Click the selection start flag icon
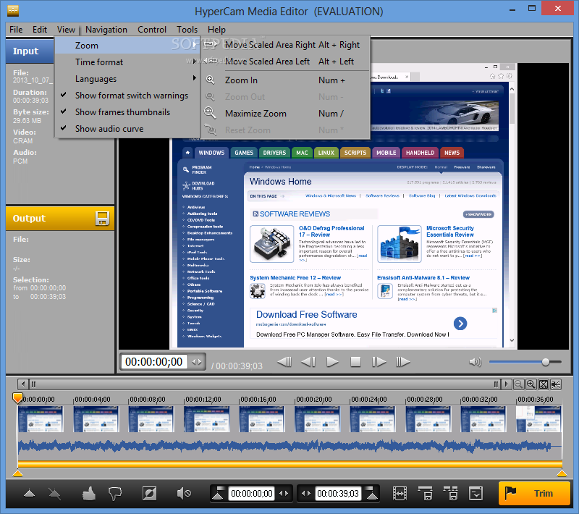 click(x=218, y=493)
